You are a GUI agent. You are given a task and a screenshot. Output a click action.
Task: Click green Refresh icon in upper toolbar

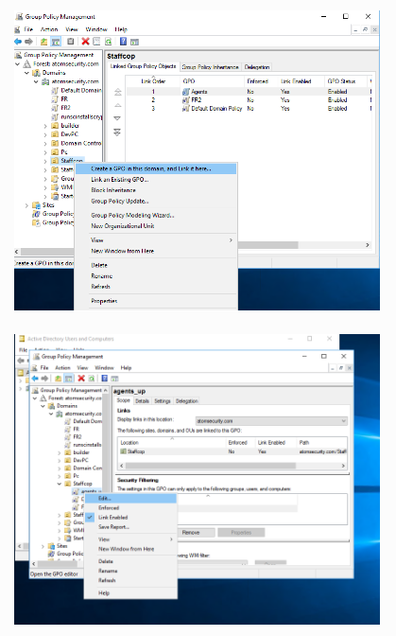(x=108, y=42)
